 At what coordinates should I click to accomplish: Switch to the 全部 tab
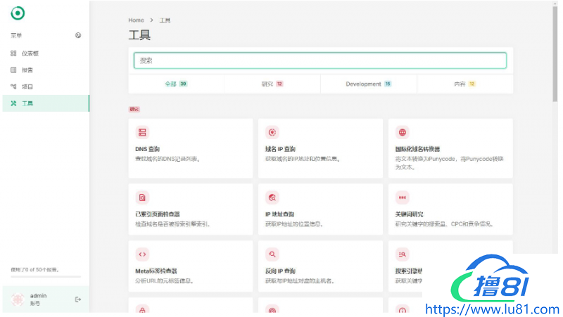point(176,84)
